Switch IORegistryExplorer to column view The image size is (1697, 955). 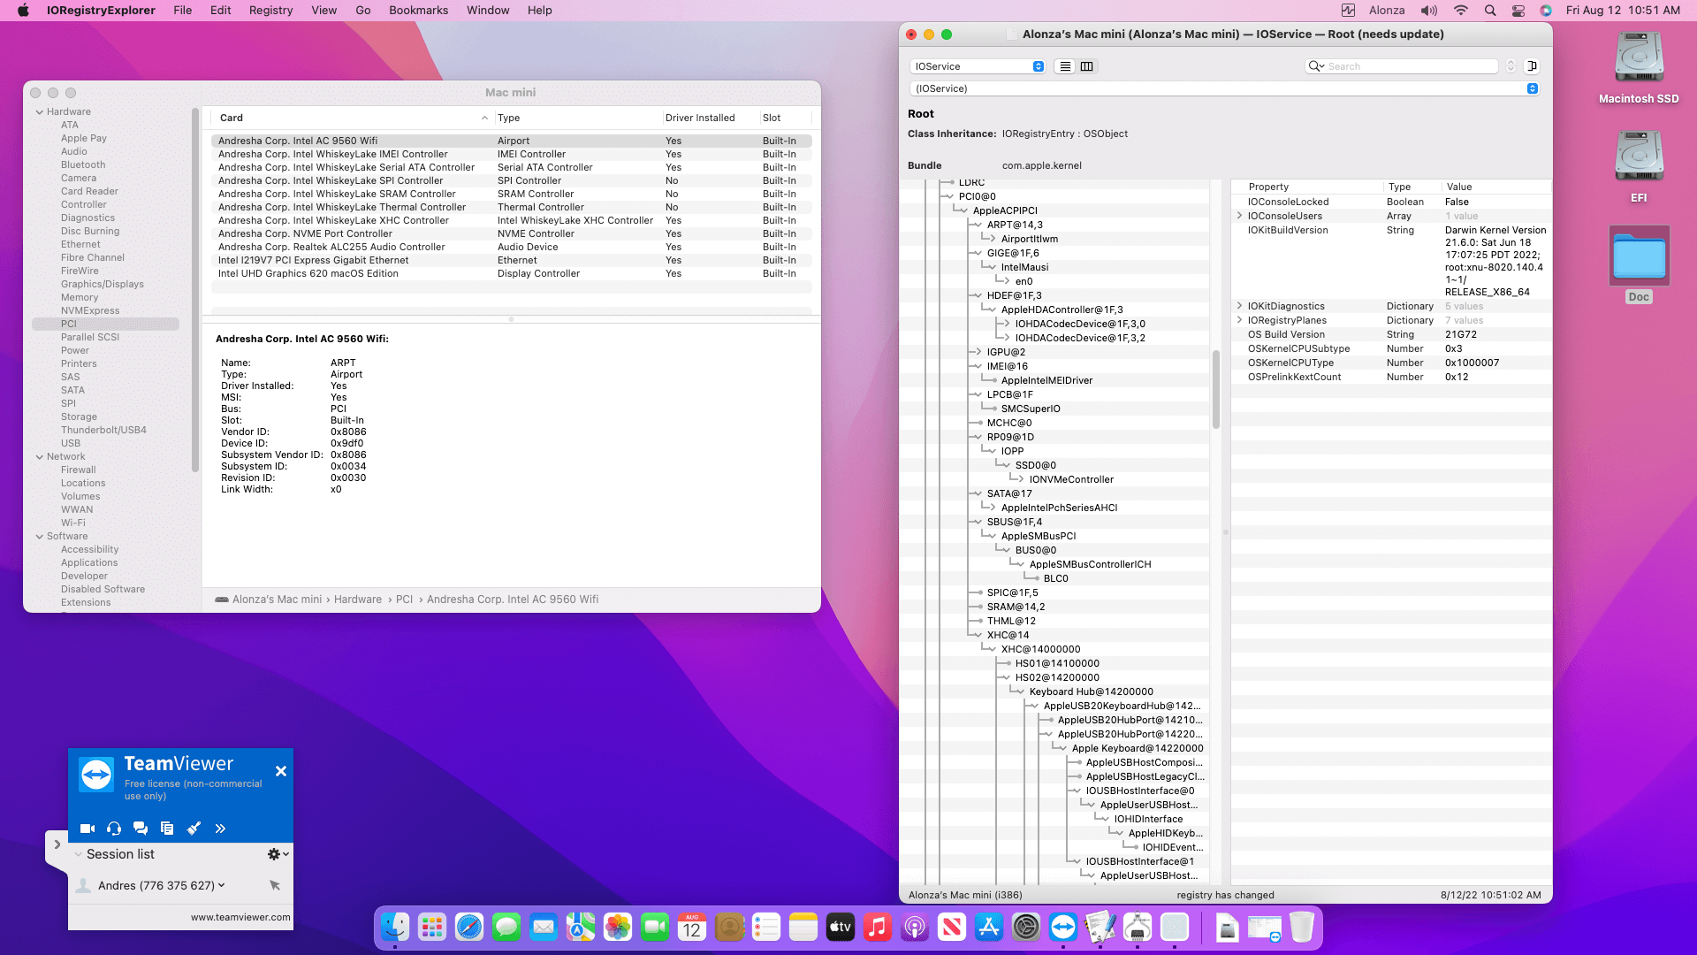click(x=1087, y=66)
